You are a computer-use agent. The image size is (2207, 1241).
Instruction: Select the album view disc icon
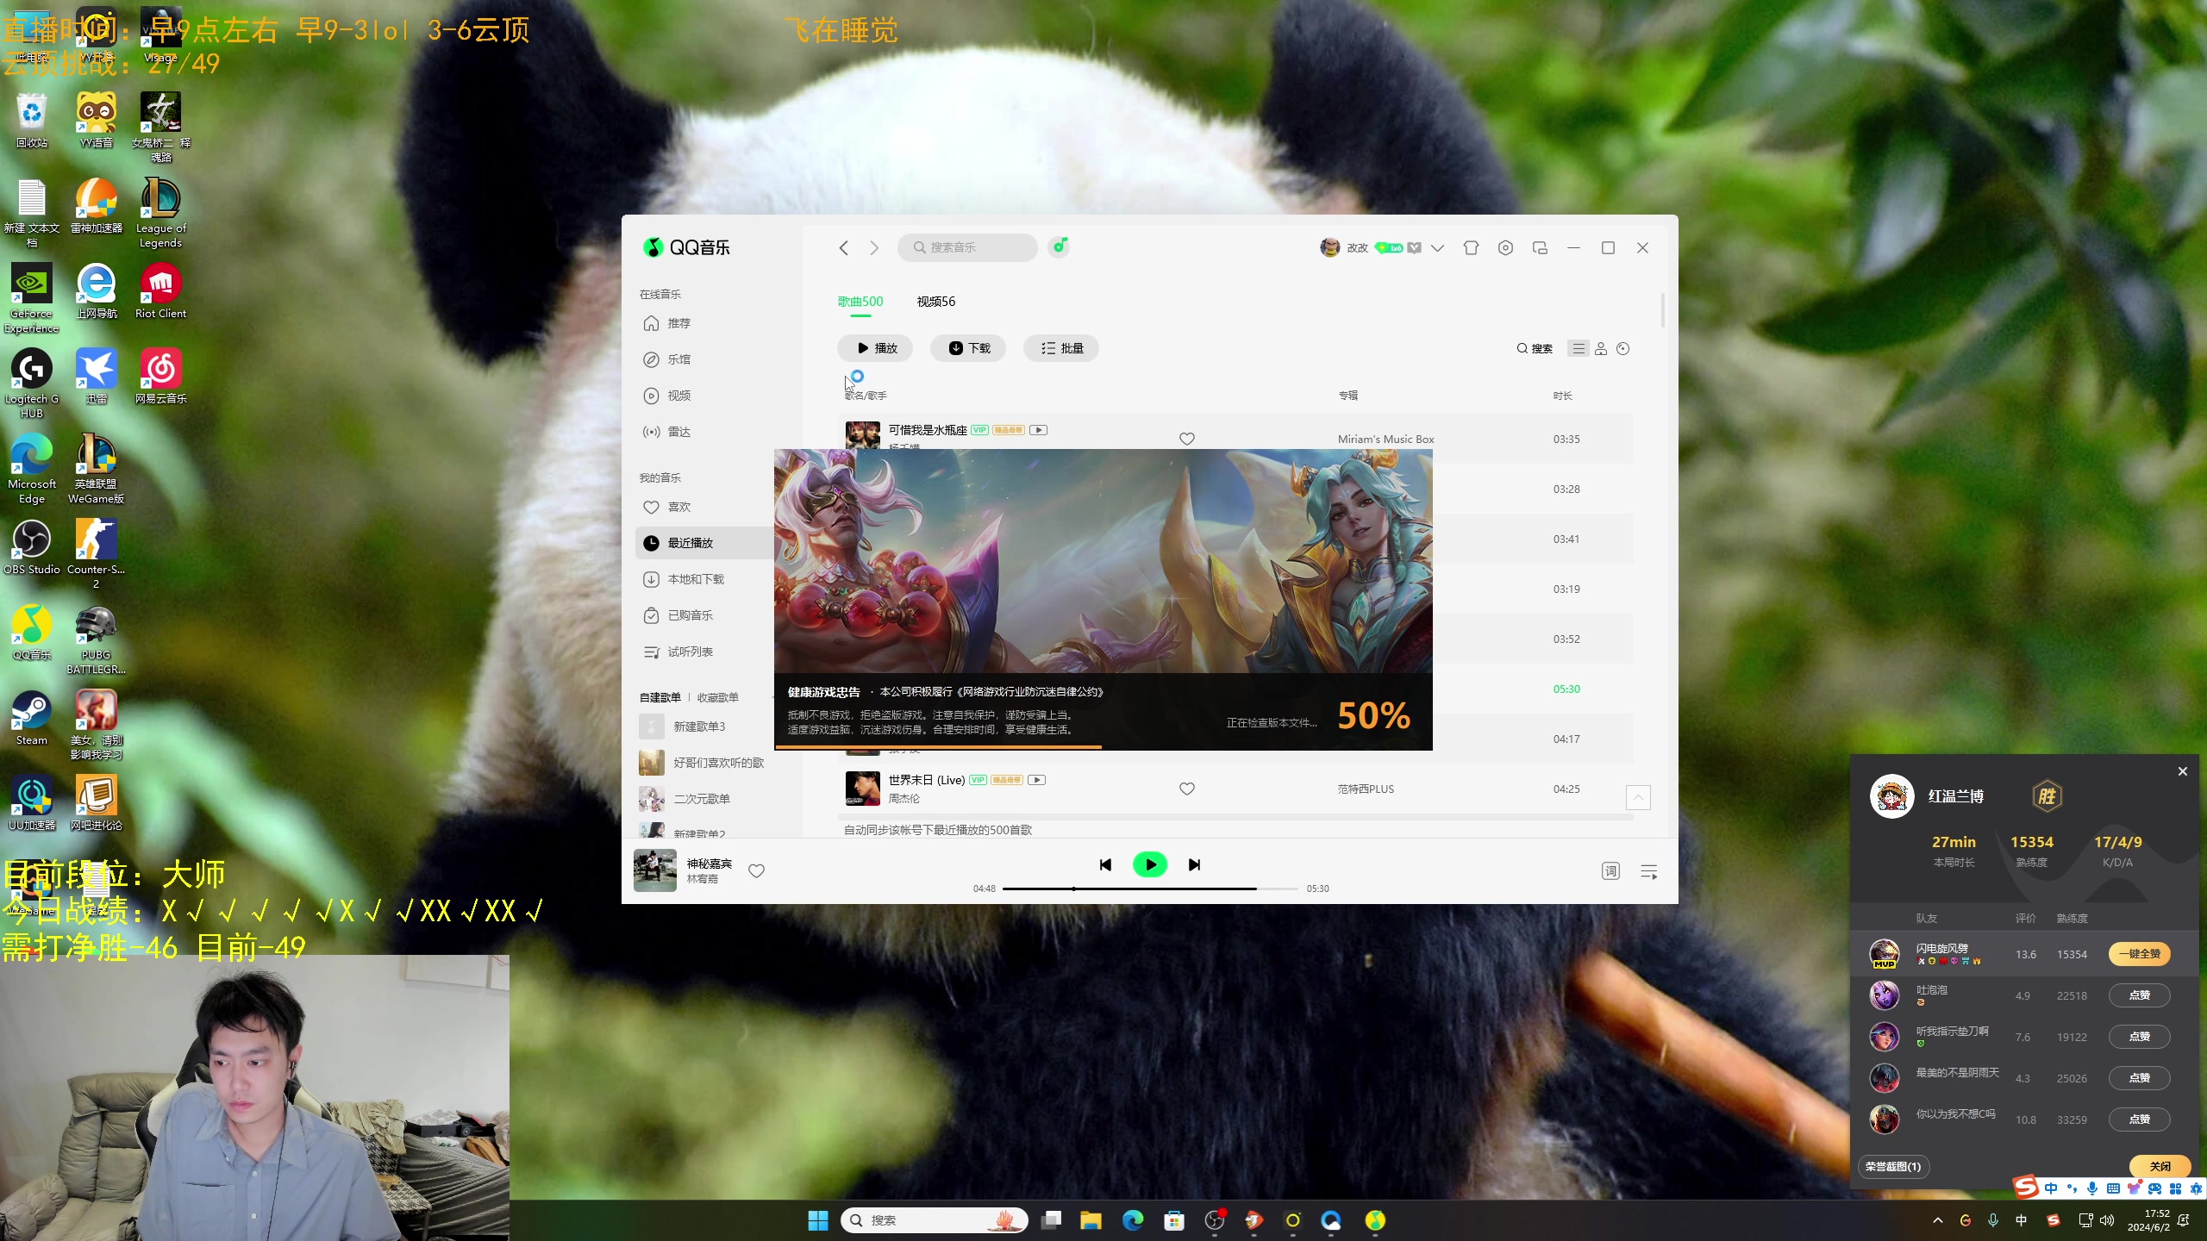pyautogui.click(x=1623, y=348)
